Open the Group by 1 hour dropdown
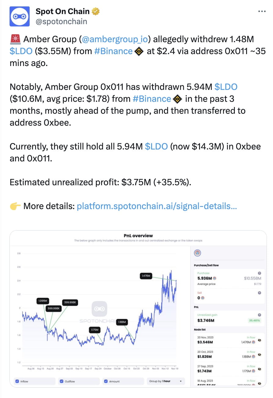This screenshot has width=273, height=398. pyautogui.click(x=165, y=381)
